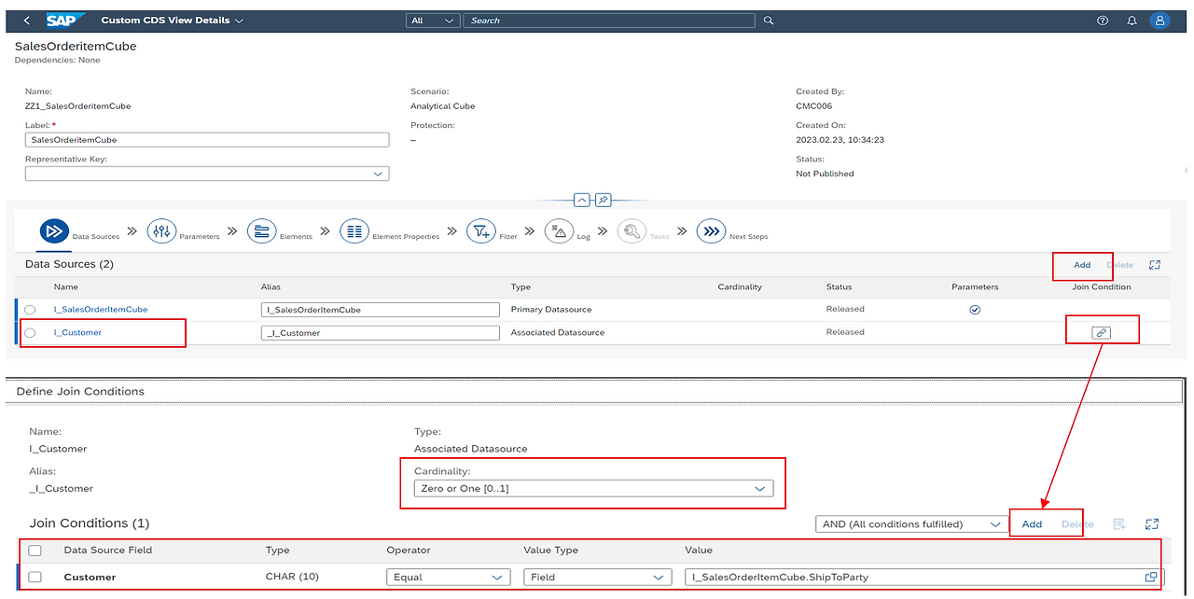Select the I_SalesOrderItemCube row radio button
The width and height of the screenshot is (1194, 599).
(x=31, y=310)
